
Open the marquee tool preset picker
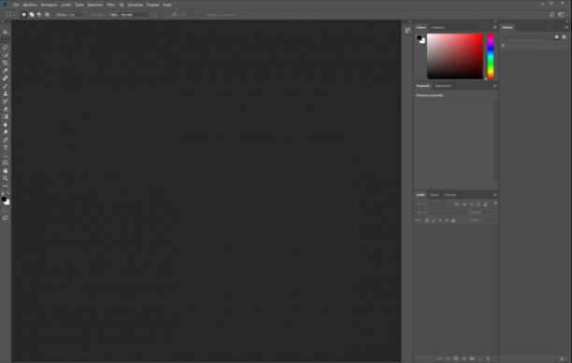click(10, 15)
